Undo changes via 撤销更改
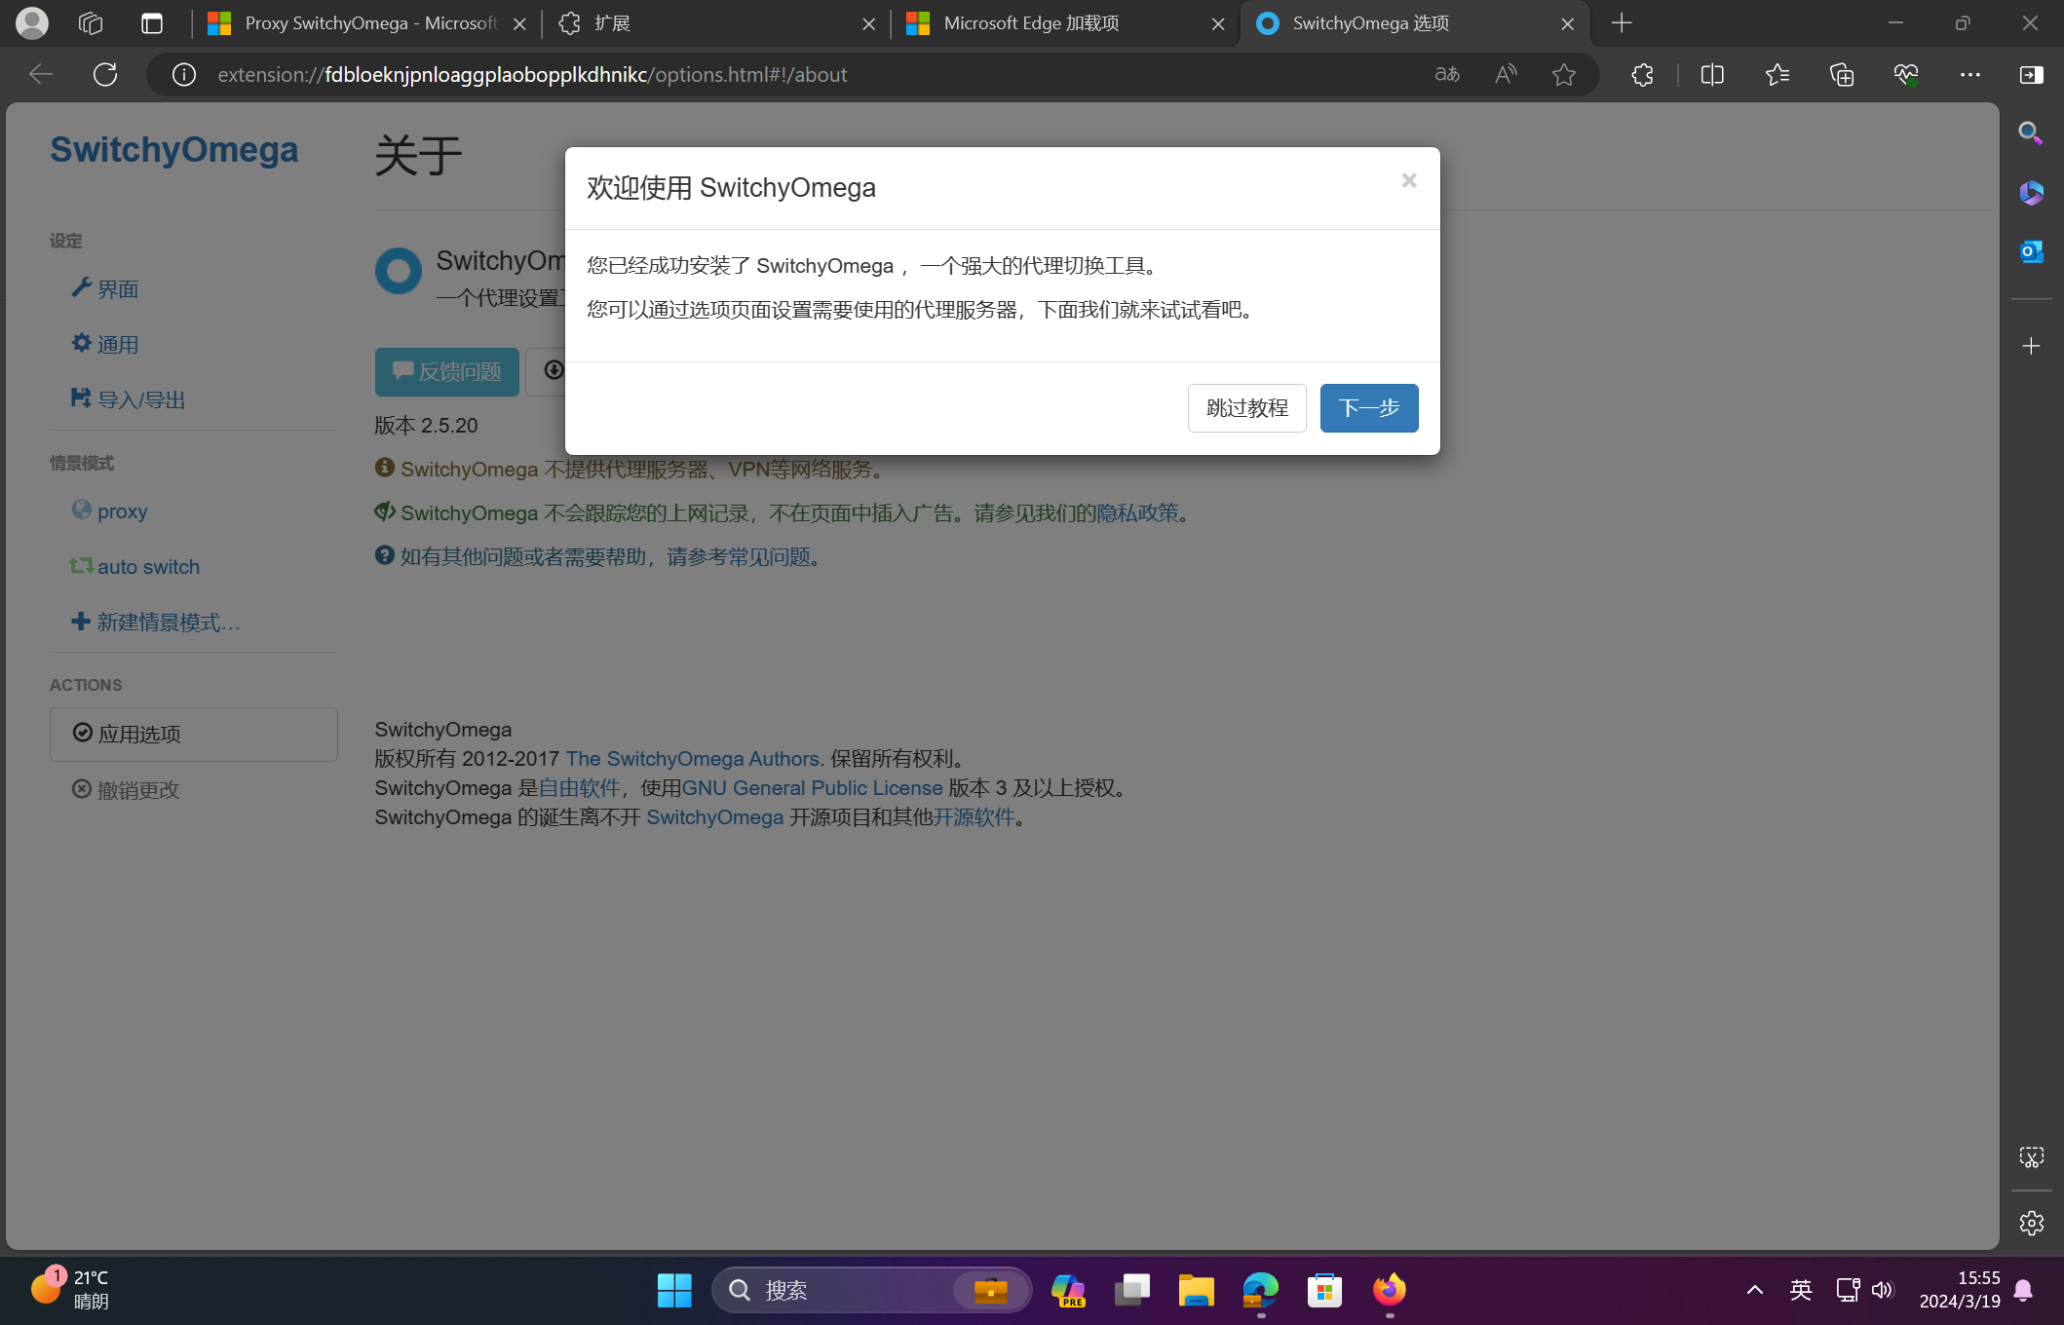The image size is (2064, 1325). 136,790
